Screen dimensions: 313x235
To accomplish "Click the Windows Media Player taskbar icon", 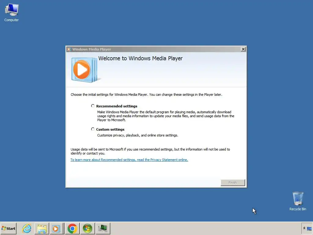I will pos(56,228).
